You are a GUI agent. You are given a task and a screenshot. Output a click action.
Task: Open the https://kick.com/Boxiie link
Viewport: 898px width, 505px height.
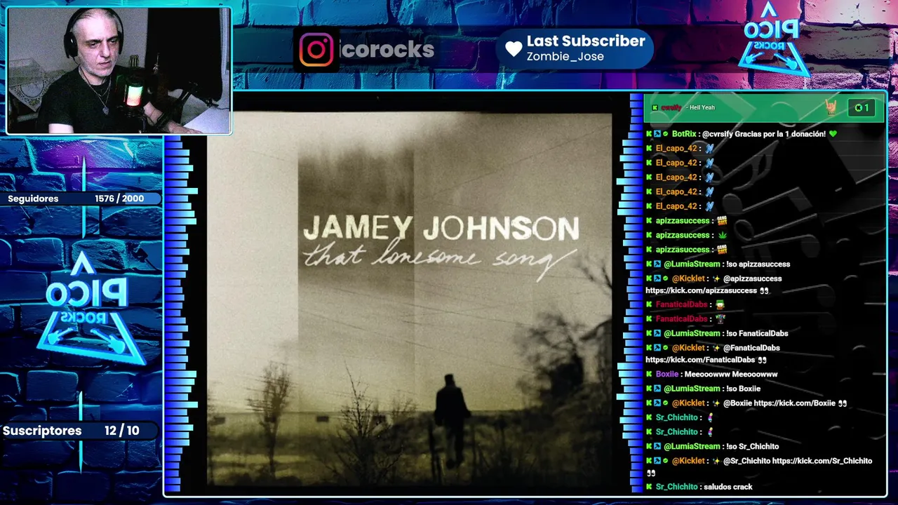coord(794,403)
